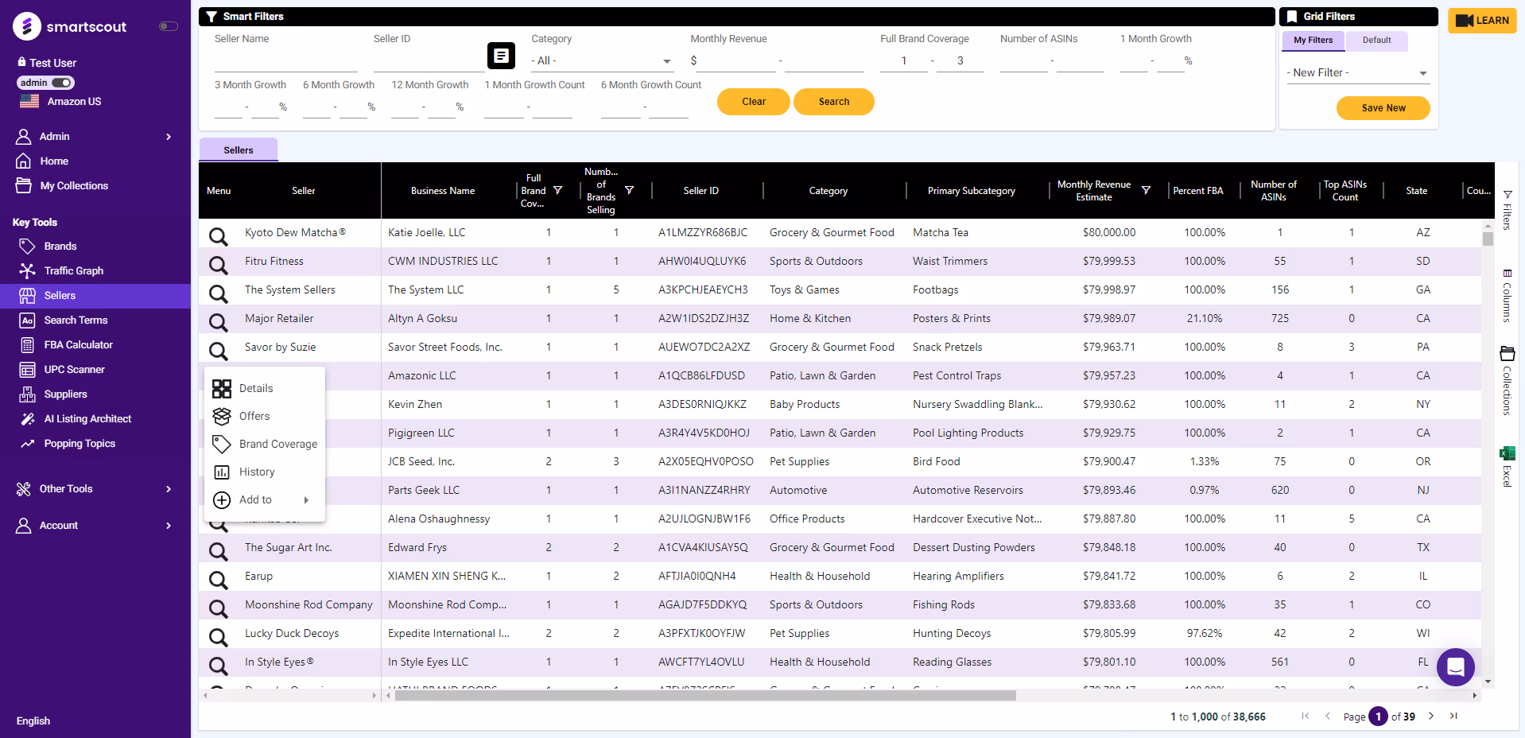The height and width of the screenshot is (738, 1525).
Task: Click the Search button
Action: pyautogui.click(x=834, y=102)
